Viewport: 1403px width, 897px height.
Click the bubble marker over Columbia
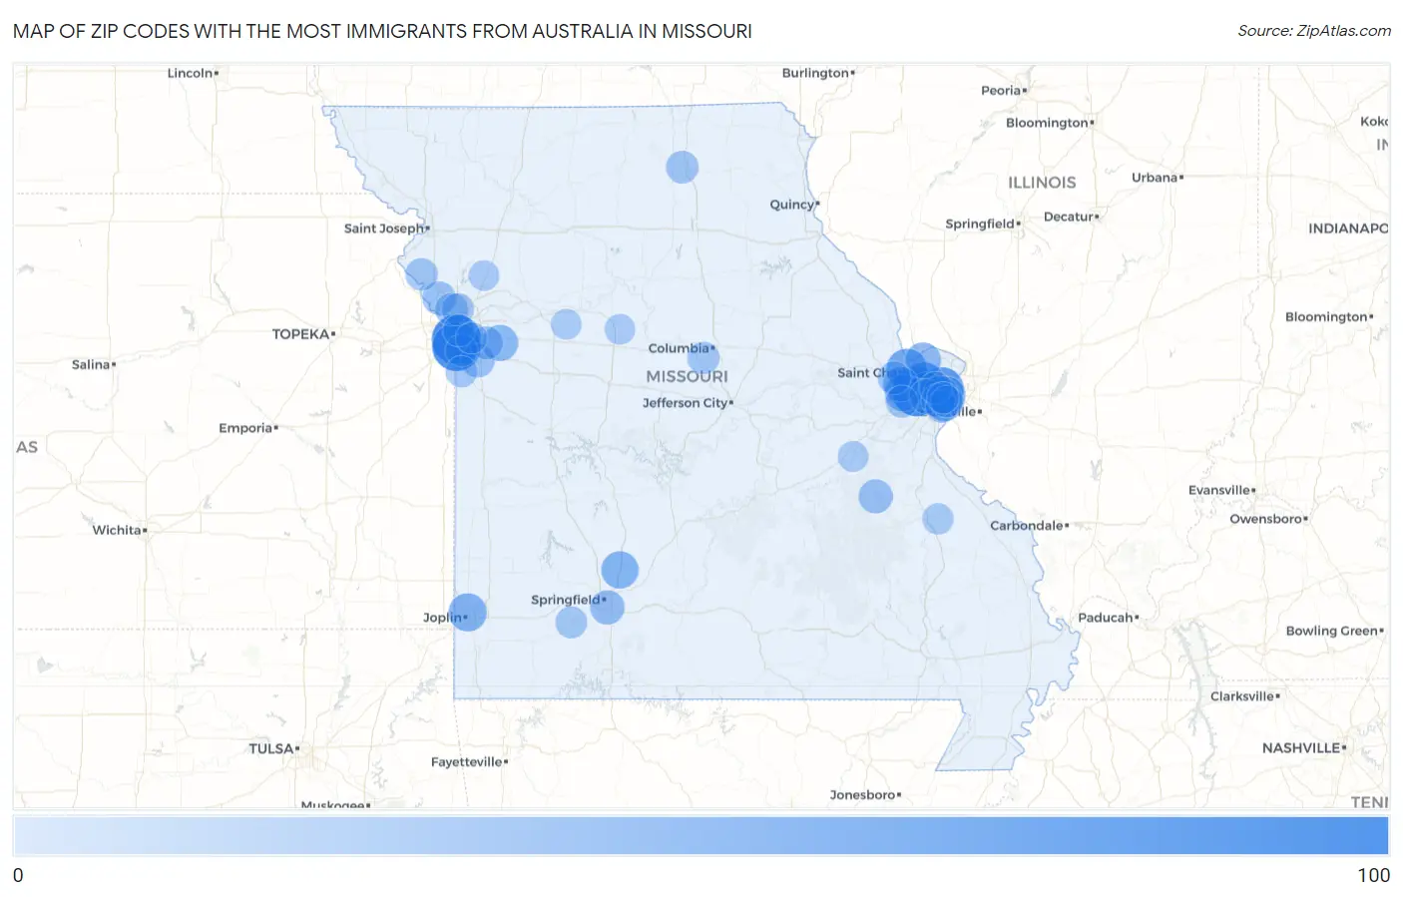click(x=703, y=357)
